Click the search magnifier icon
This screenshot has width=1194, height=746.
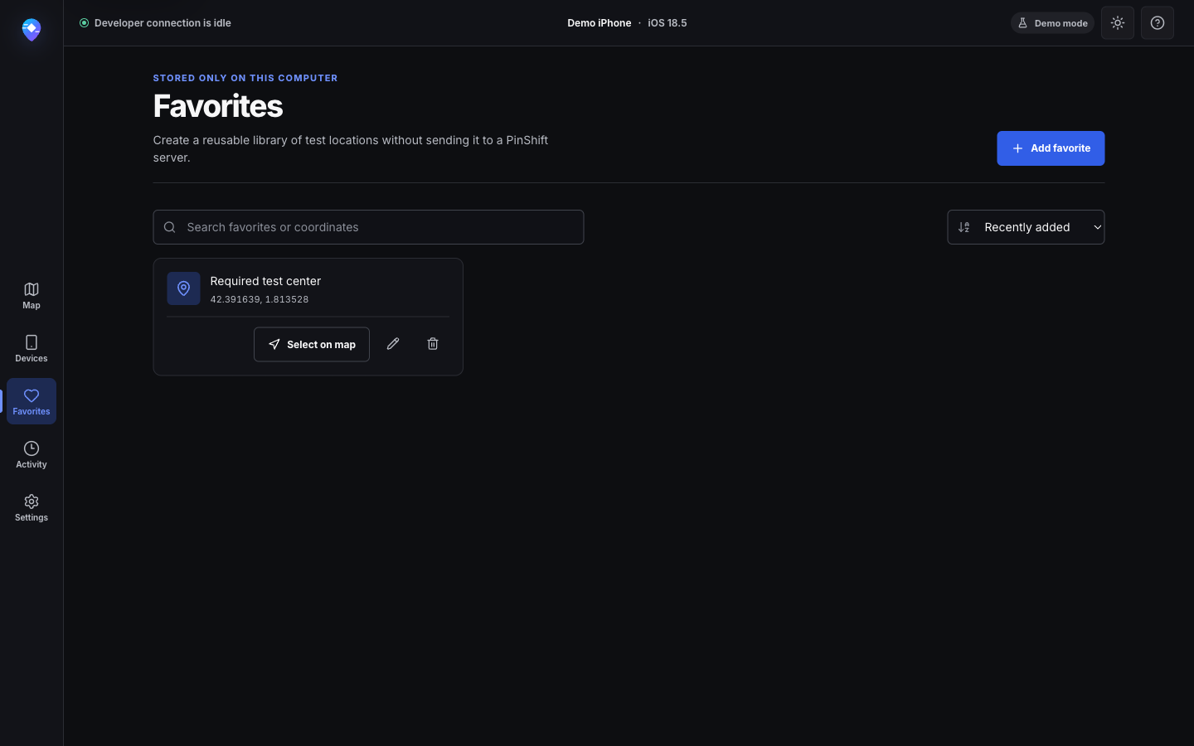click(x=170, y=227)
